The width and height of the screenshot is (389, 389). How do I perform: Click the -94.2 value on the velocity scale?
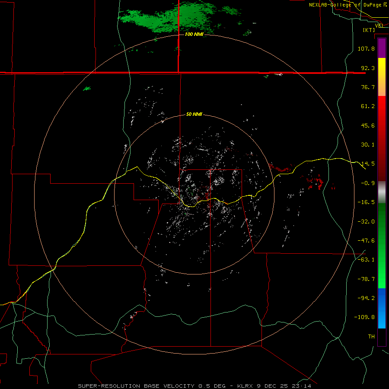tap(366, 298)
